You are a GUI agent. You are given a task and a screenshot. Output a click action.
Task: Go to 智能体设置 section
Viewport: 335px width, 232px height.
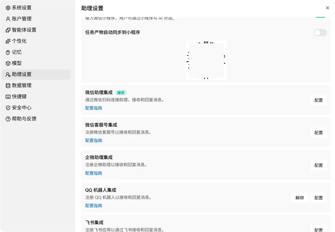click(36, 30)
